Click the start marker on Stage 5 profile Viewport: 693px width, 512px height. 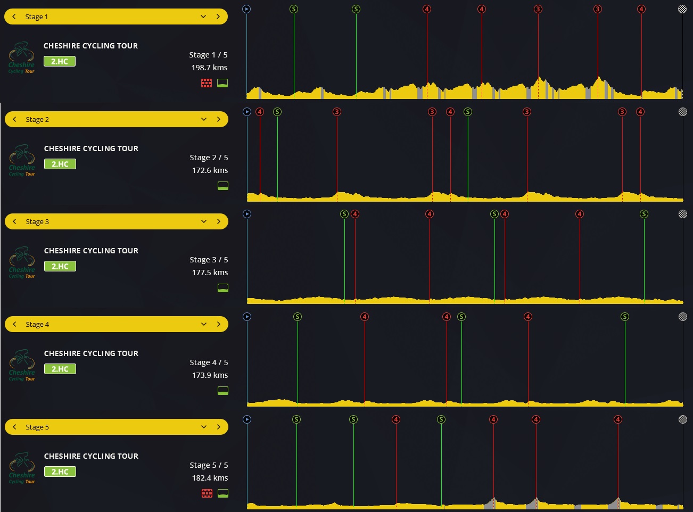point(247,419)
